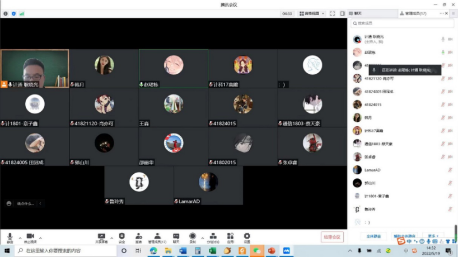Expand the video options arrow beside Stop video

[x=40, y=239]
